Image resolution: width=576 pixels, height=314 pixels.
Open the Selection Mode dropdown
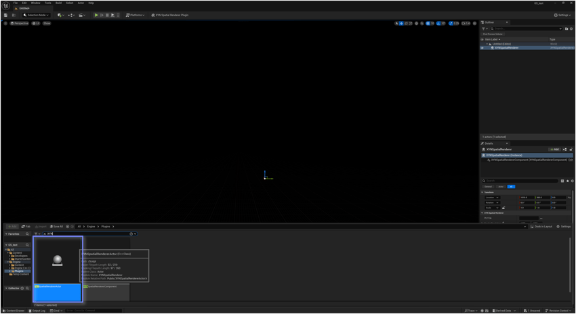pos(37,15)
